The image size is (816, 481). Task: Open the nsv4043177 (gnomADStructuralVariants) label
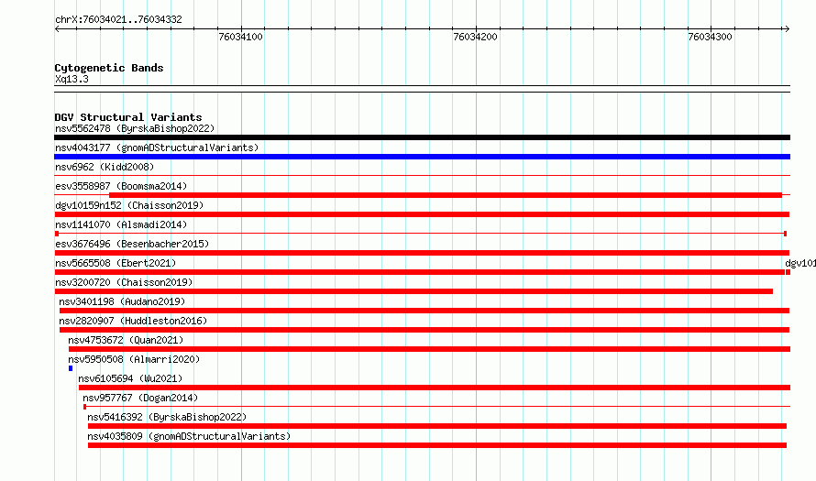coord(157,148)
